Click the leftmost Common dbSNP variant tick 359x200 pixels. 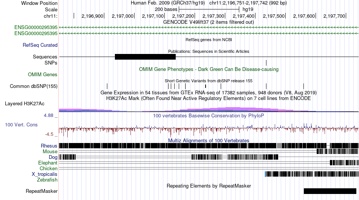(107, 86)
